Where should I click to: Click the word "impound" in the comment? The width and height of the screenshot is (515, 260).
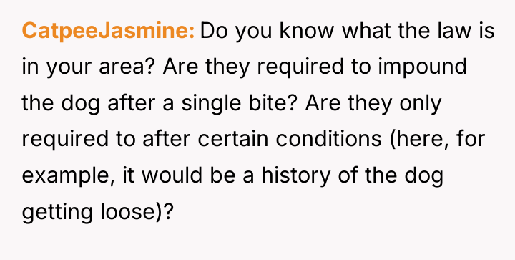[x=423, y=67]
